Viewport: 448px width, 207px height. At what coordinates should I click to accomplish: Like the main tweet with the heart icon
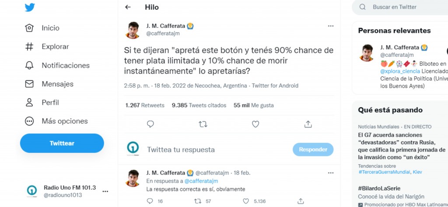255,124
